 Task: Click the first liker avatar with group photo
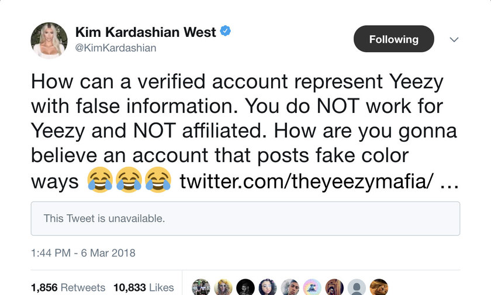(201, 287)
